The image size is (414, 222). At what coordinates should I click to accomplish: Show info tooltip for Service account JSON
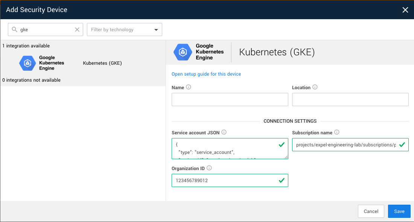click(224, 132)
